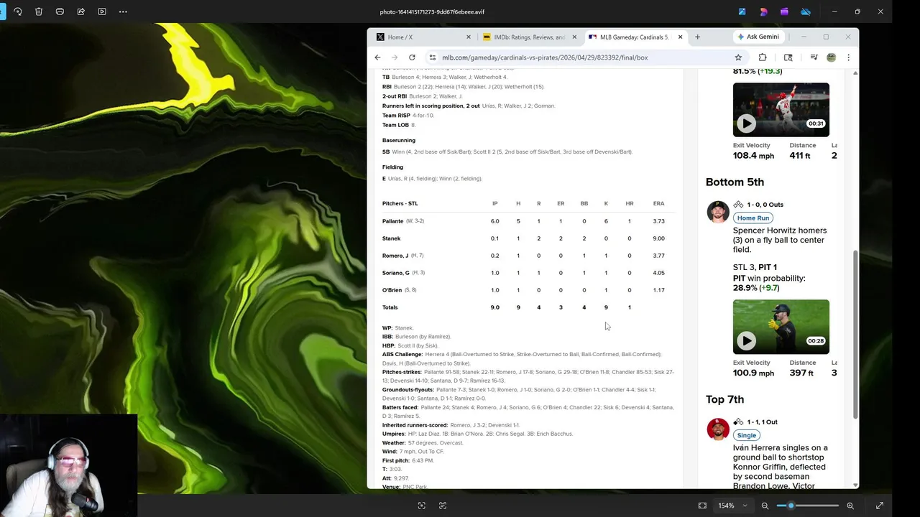The width and height of the screenshot is (920, 517).
Task: Click the Single tag in Top 7th
Action: (746, 435)
